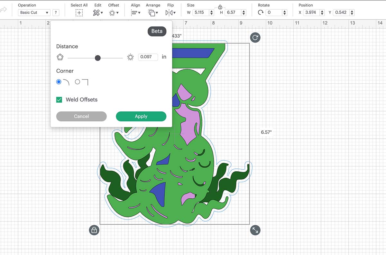Click the Weld Offsets label text
Screen dimensions: 386x255
click(82, 99)
